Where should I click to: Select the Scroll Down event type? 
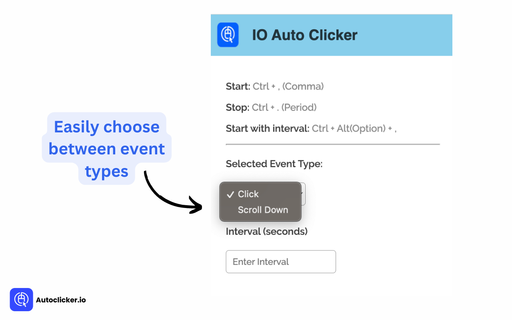click(x=263, y=210)
